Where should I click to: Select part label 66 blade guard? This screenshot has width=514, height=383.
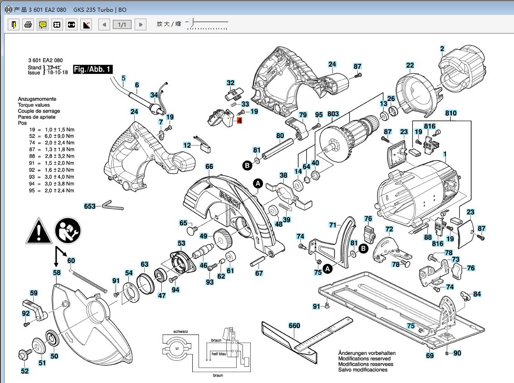pyautogui.click(x=209, y=166)
